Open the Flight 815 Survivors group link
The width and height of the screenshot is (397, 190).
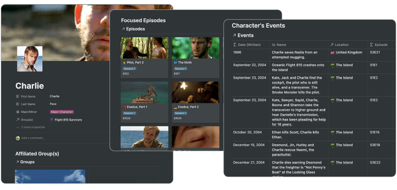tap(68, 120)
